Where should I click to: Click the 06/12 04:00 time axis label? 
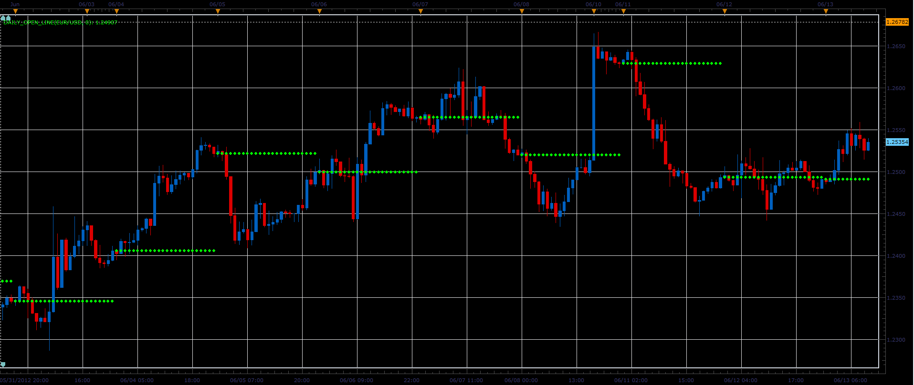point(741,380)
